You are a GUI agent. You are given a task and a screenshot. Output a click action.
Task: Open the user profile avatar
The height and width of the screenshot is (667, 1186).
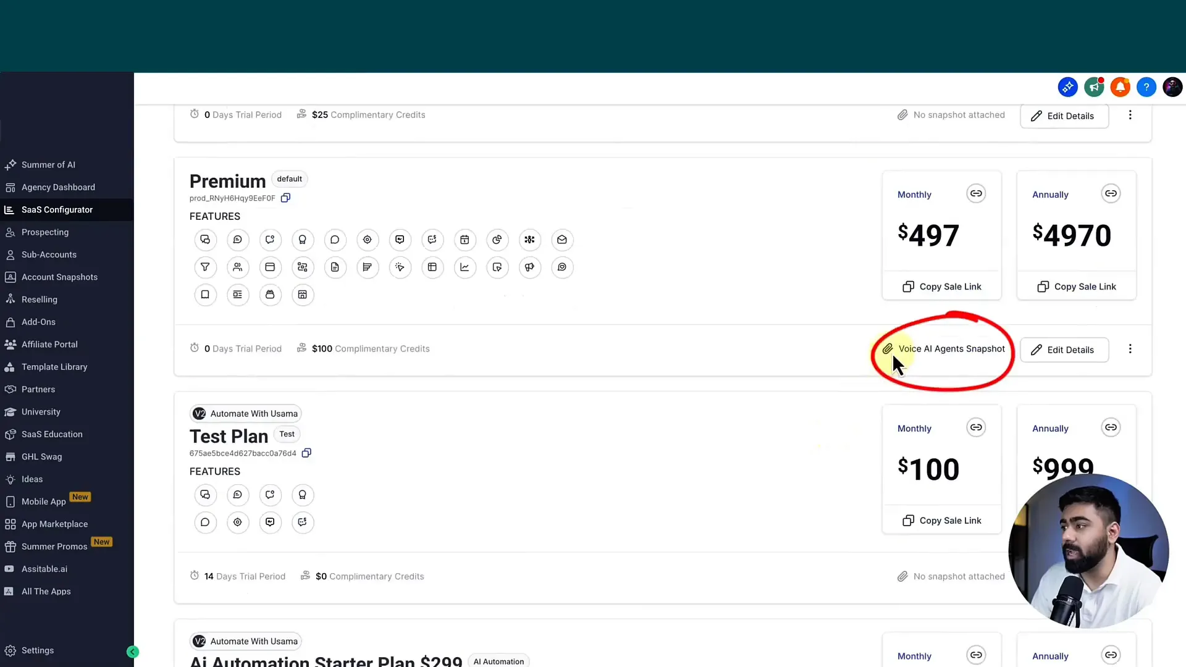point(1172,87)
